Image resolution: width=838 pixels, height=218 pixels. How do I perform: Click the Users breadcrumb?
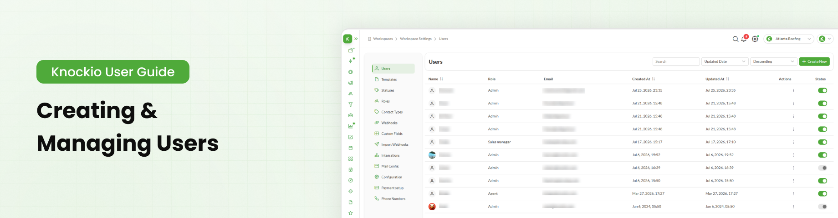(x=443, y=39)
